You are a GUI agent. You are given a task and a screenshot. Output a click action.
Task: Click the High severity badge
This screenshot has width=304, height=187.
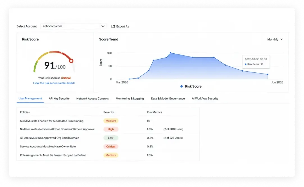point(111,129)
